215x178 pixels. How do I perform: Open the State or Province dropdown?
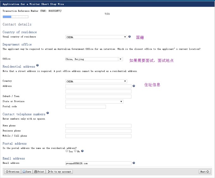[x=94, y=101]
